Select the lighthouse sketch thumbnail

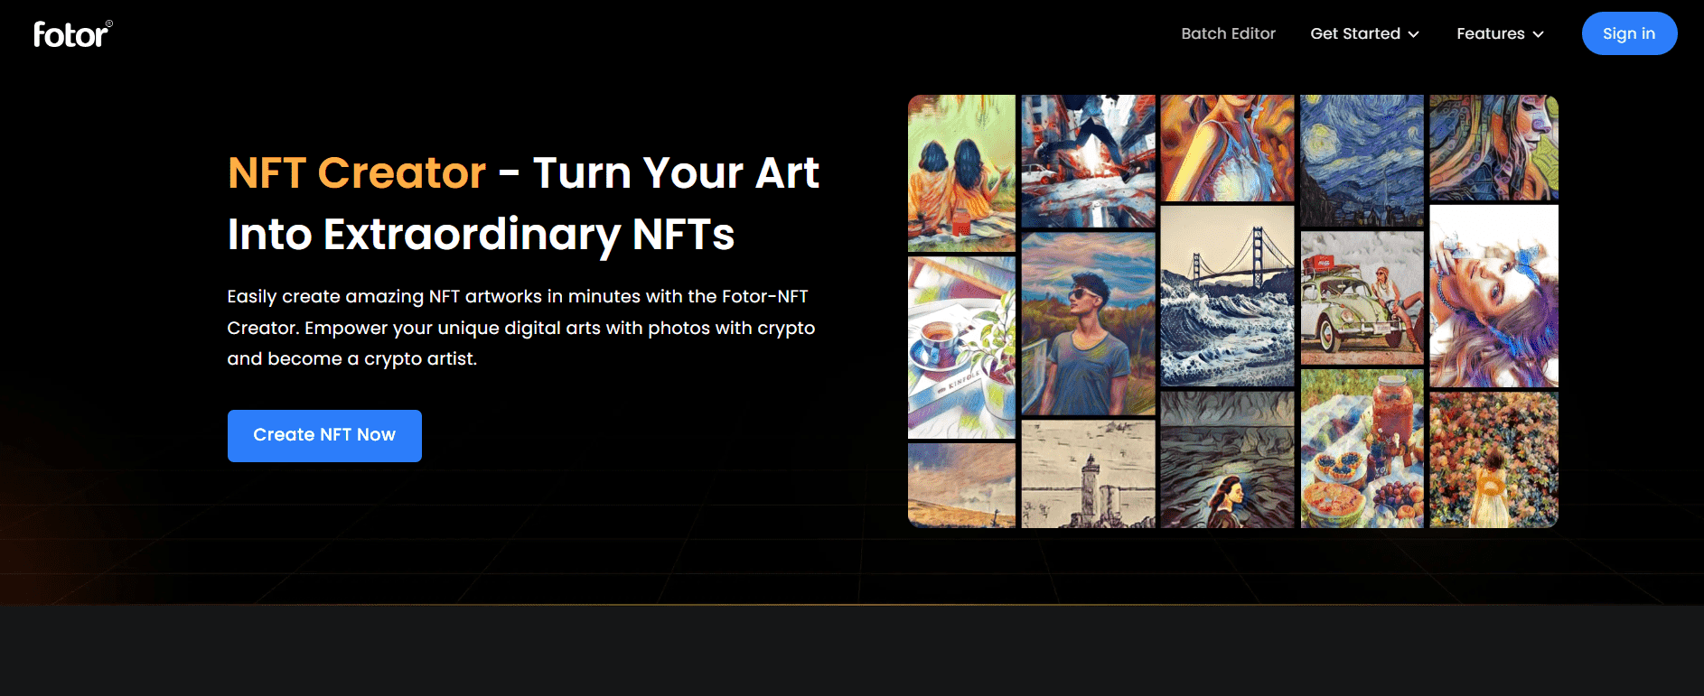coord(1088,475)
